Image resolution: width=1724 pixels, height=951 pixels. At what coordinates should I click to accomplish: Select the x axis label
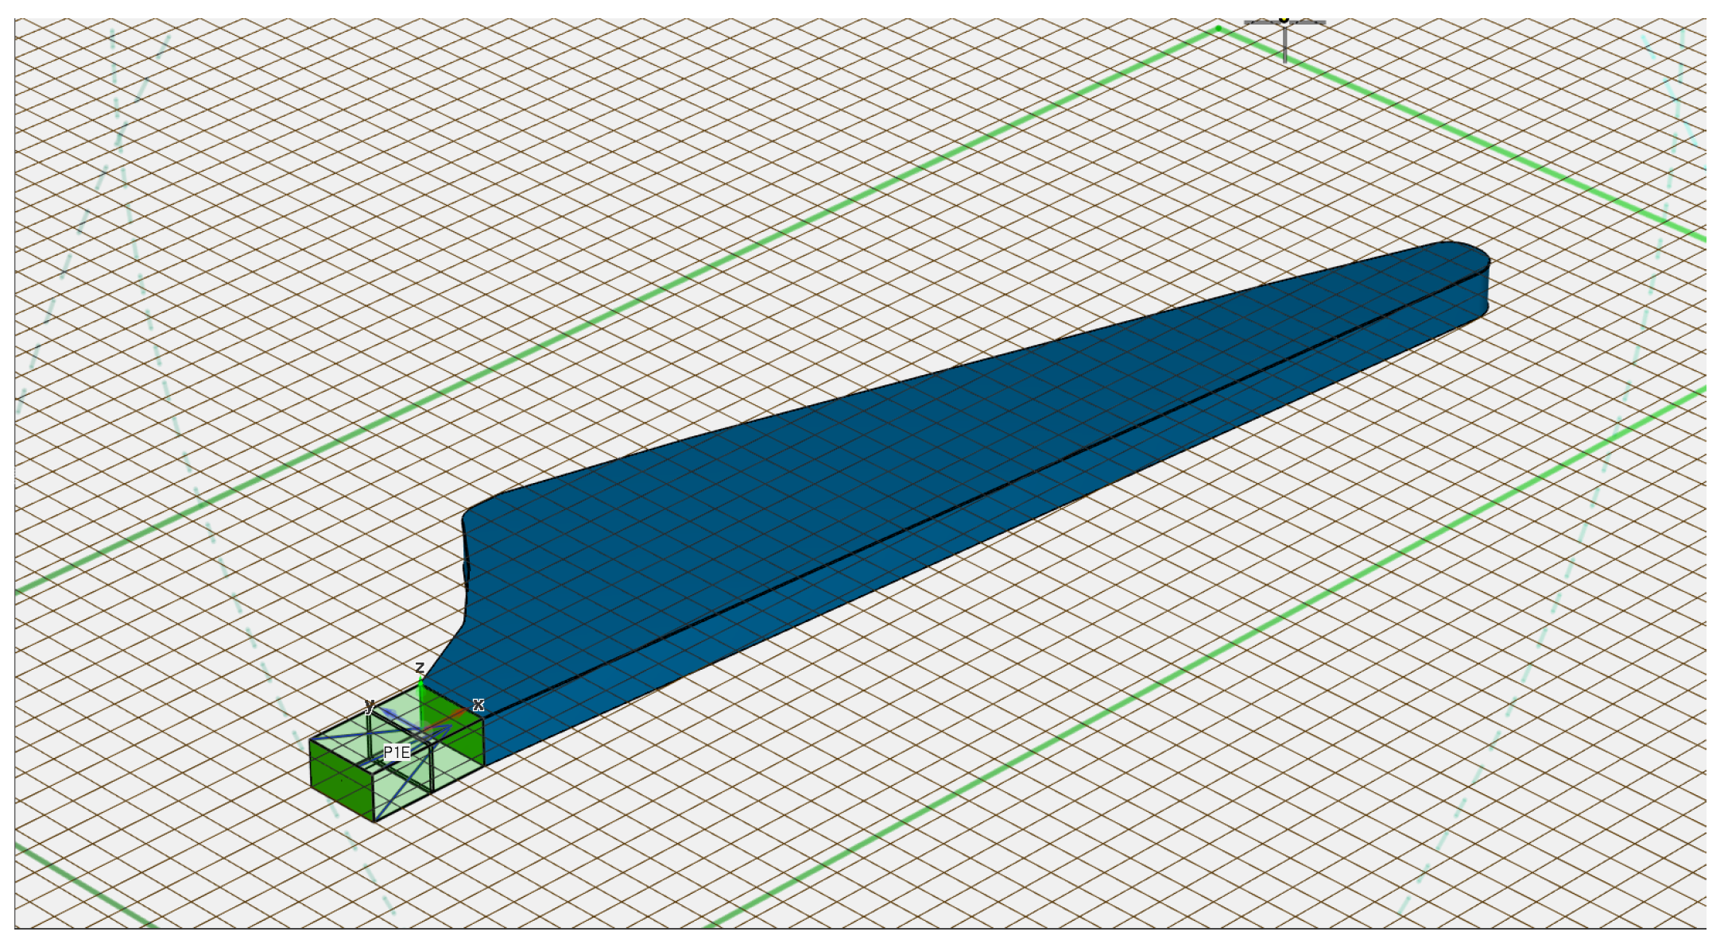point(478,705)
